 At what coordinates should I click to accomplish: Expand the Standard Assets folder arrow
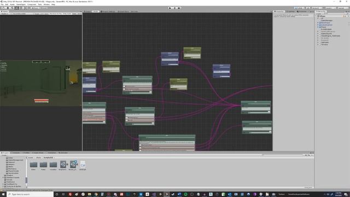3,177
